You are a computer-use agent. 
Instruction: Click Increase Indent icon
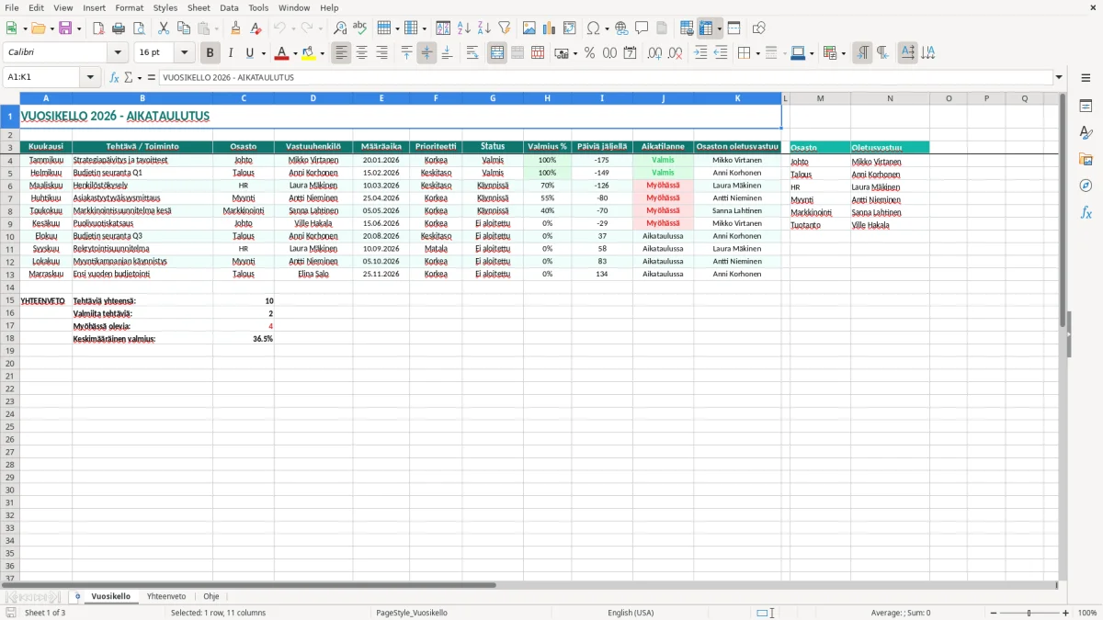point(700,53)
